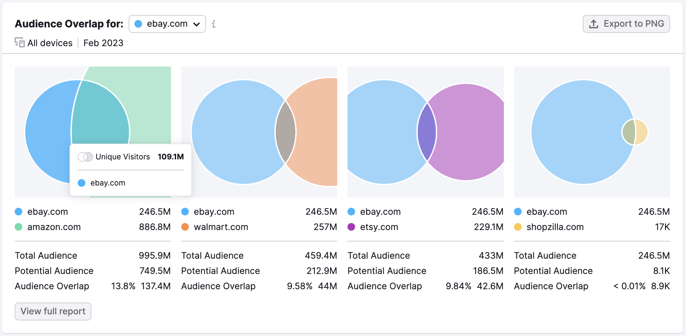The height and width of the screenshot is (336, 686).
Task: Click the < 0.01% audience overlap percentage
Action: (x=629, y=286)
